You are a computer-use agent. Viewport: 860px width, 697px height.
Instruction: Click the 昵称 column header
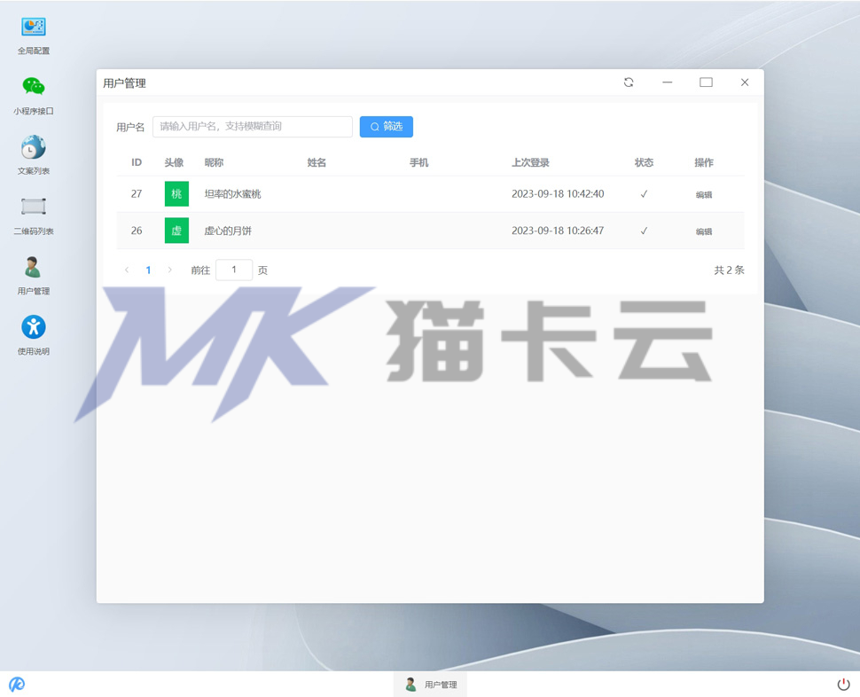coord(214,162)
